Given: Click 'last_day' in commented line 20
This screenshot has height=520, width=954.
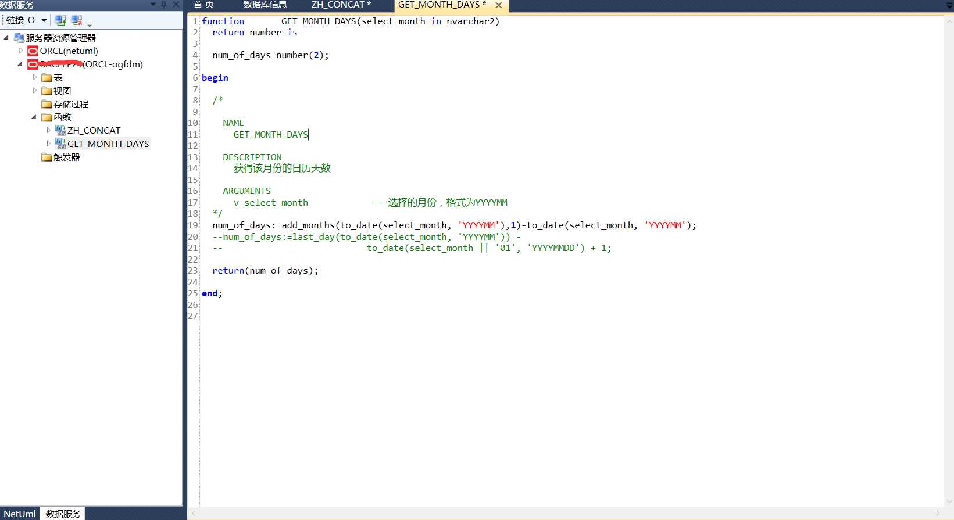Looking at the screenshot, I should (x=313, y=237).
